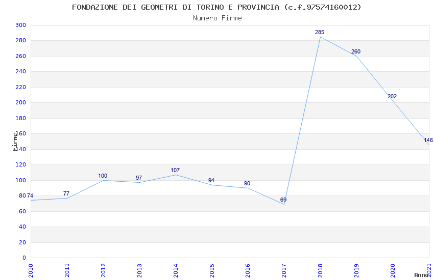Click the y-axis value 260

[21, 57]
